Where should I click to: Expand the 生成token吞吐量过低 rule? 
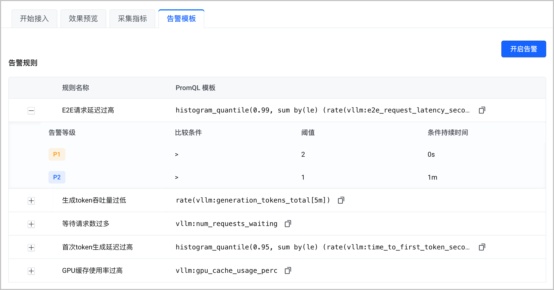click(31, 201)
